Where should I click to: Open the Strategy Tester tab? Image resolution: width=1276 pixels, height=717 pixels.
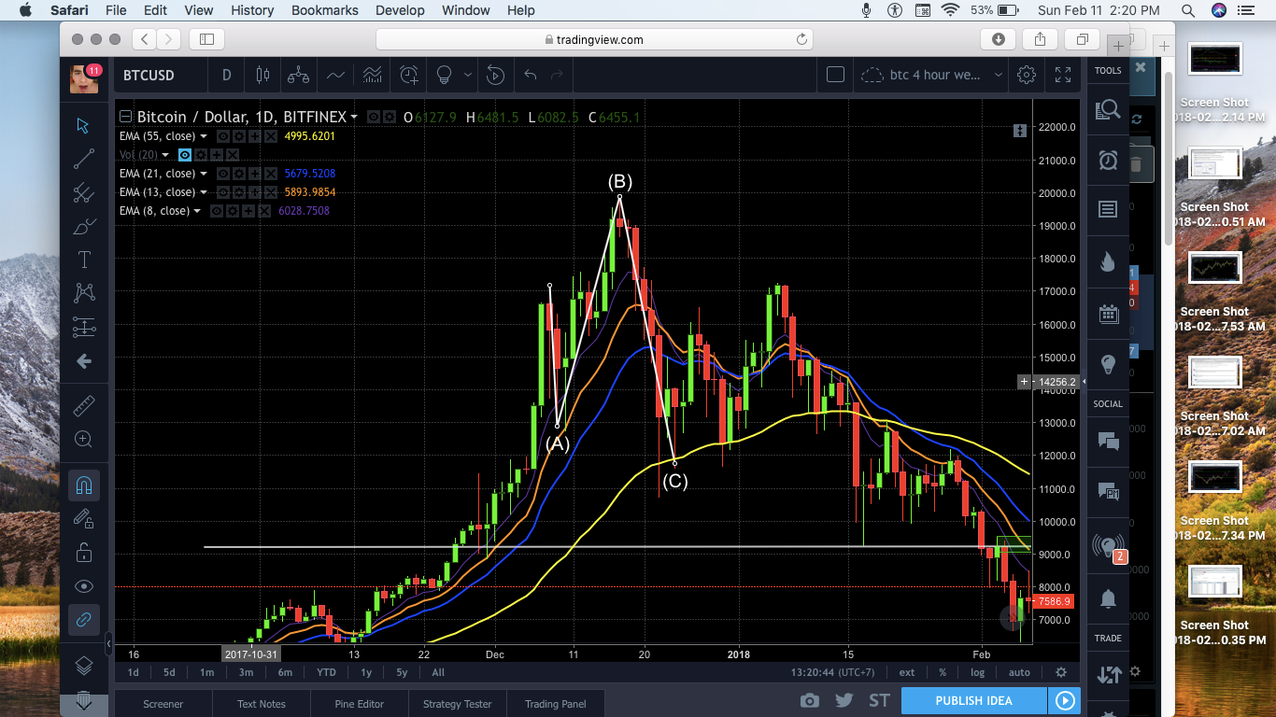point(457,704)
